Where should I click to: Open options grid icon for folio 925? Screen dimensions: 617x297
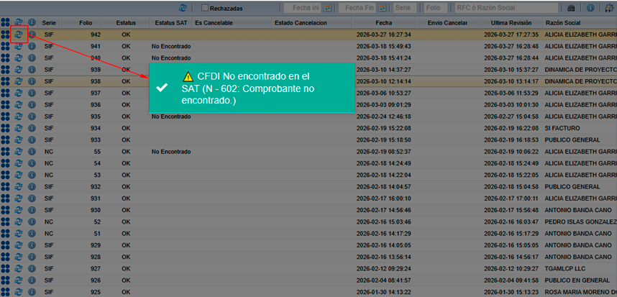[6, 291]
